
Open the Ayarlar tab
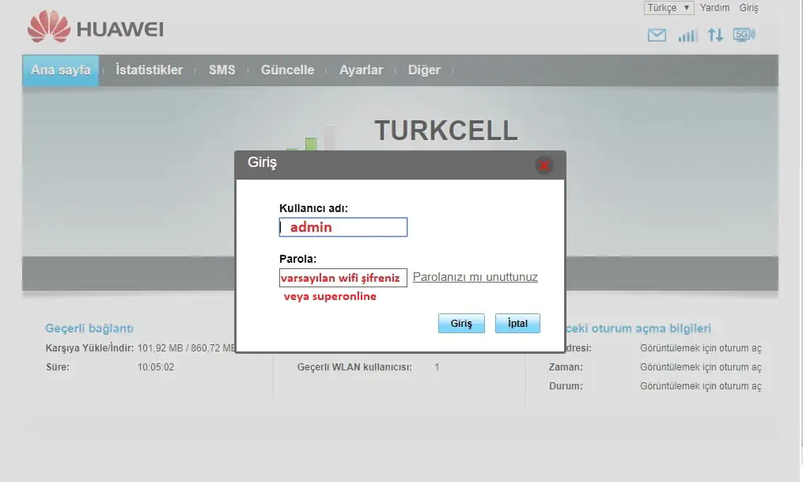coord(361,70)
